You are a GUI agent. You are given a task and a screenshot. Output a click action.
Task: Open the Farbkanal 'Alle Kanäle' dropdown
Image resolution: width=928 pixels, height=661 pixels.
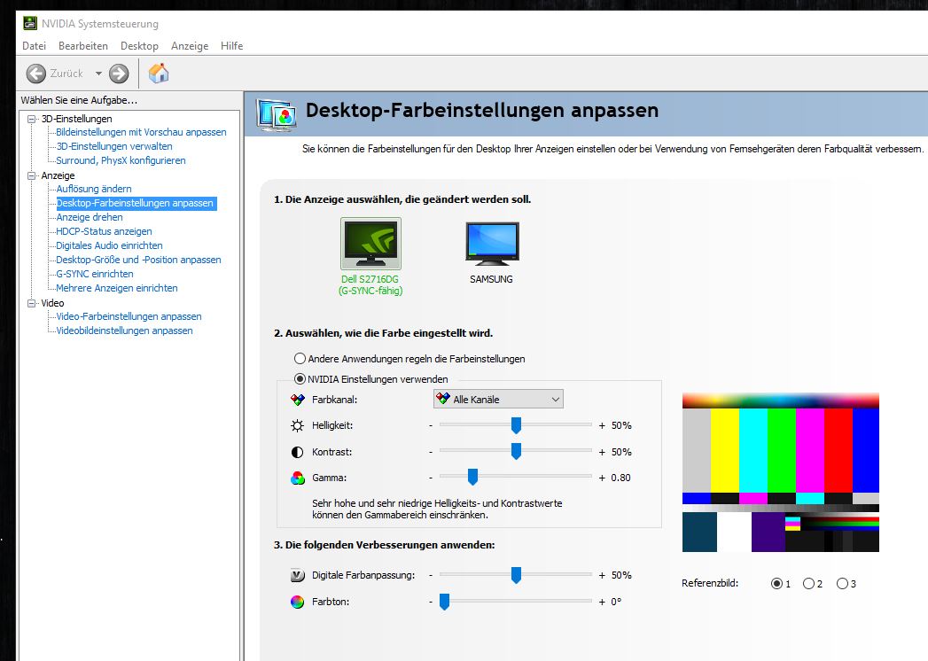498,400
